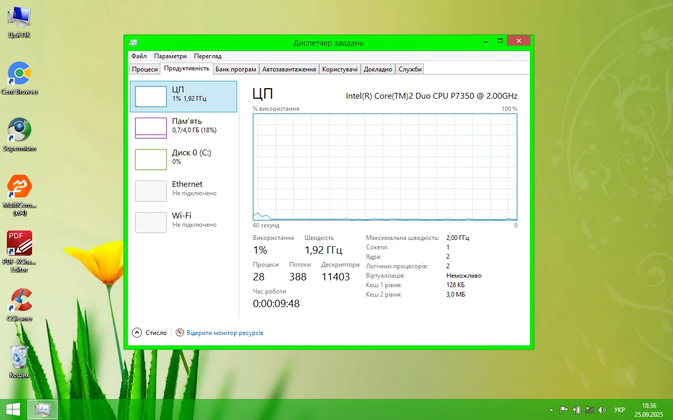
Task: Click the volume speaker tray icon
Action: coord(602,409)
